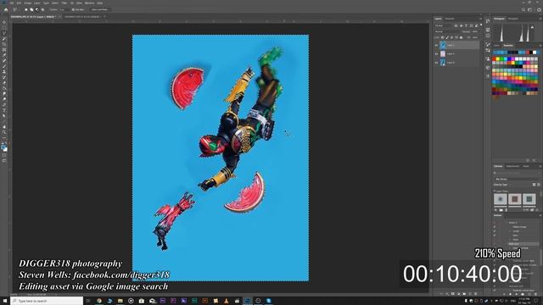Click the Home icon in options bar

[6, 9]
